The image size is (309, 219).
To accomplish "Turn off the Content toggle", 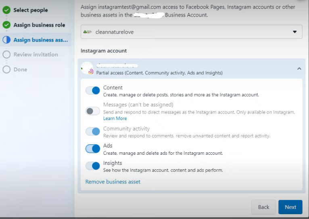I will (93, 91).
